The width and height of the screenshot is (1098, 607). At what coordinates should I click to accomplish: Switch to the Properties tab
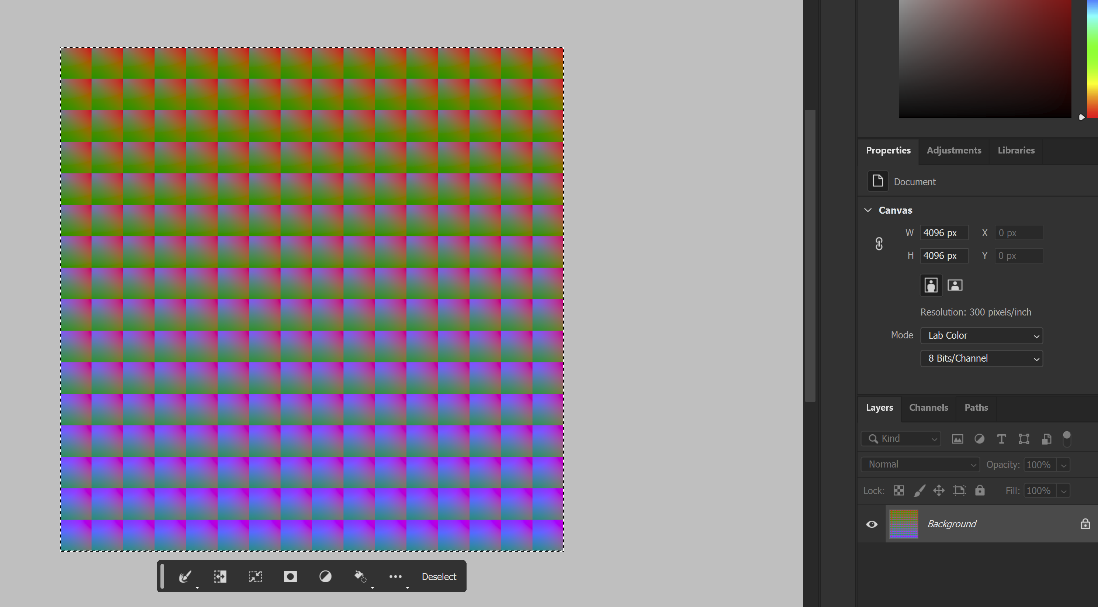[x=888, y=150]
